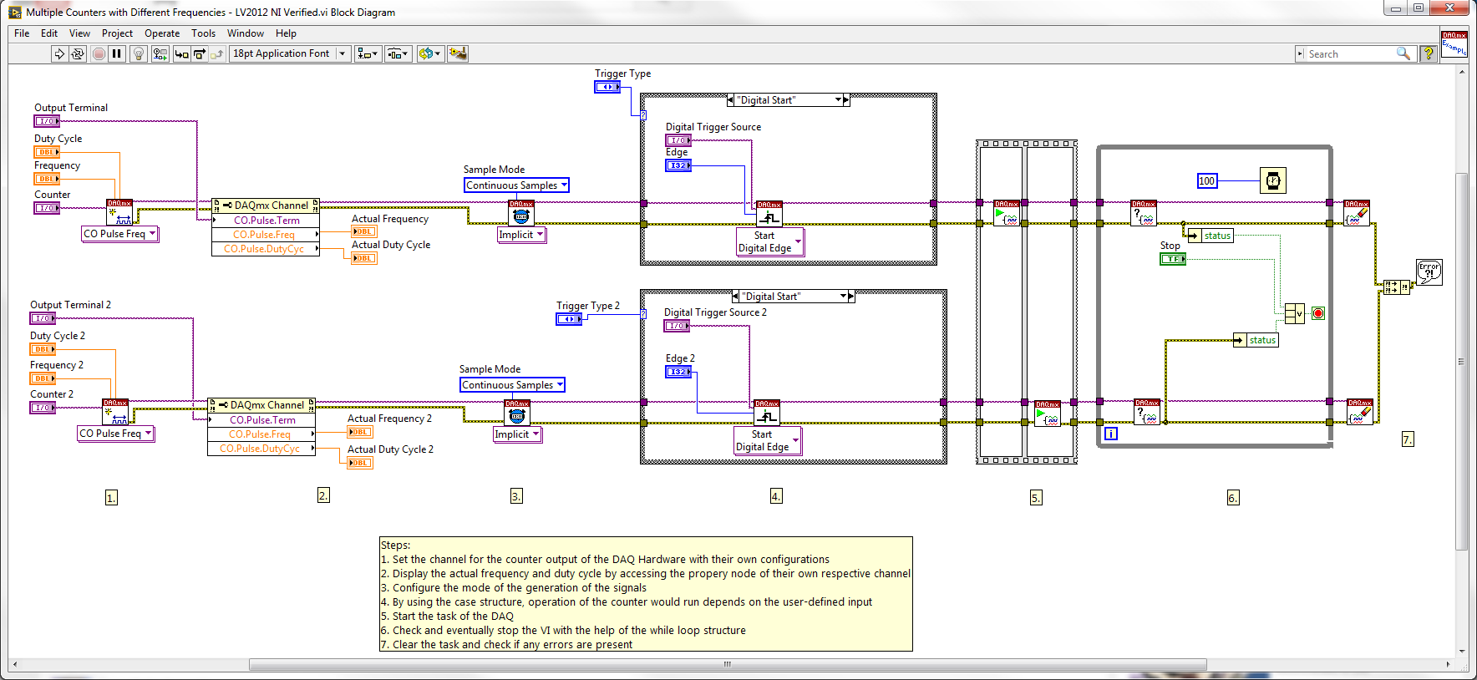This screenshot has height=680, width=1477.
Task: Open 18pt Application Font dropdown
Action: click(290, 53)
